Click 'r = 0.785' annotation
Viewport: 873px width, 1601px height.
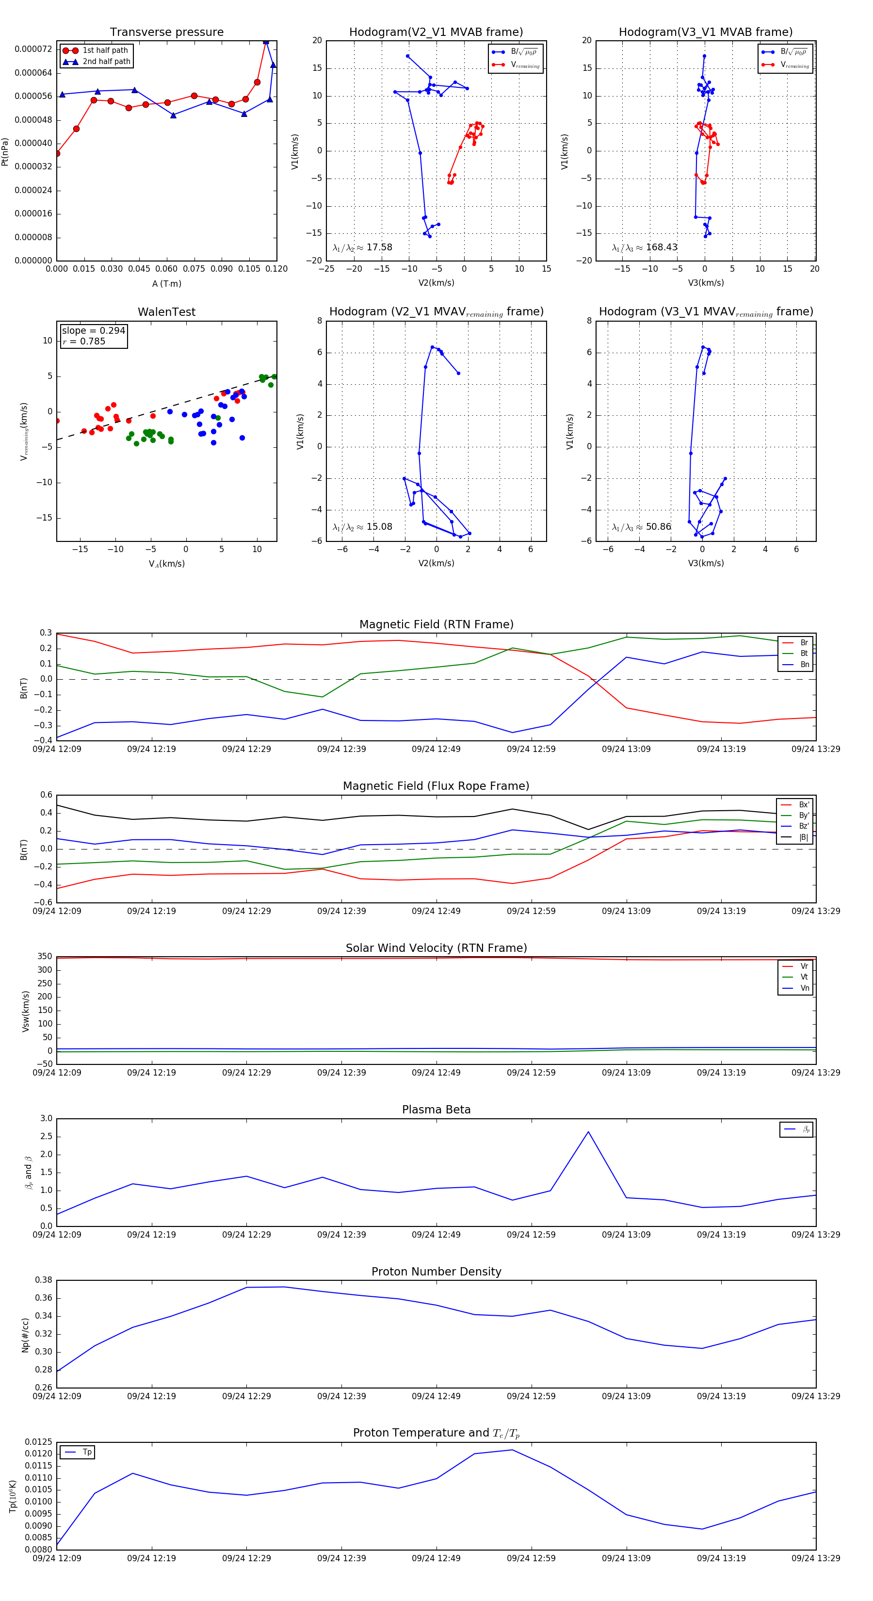84,341
